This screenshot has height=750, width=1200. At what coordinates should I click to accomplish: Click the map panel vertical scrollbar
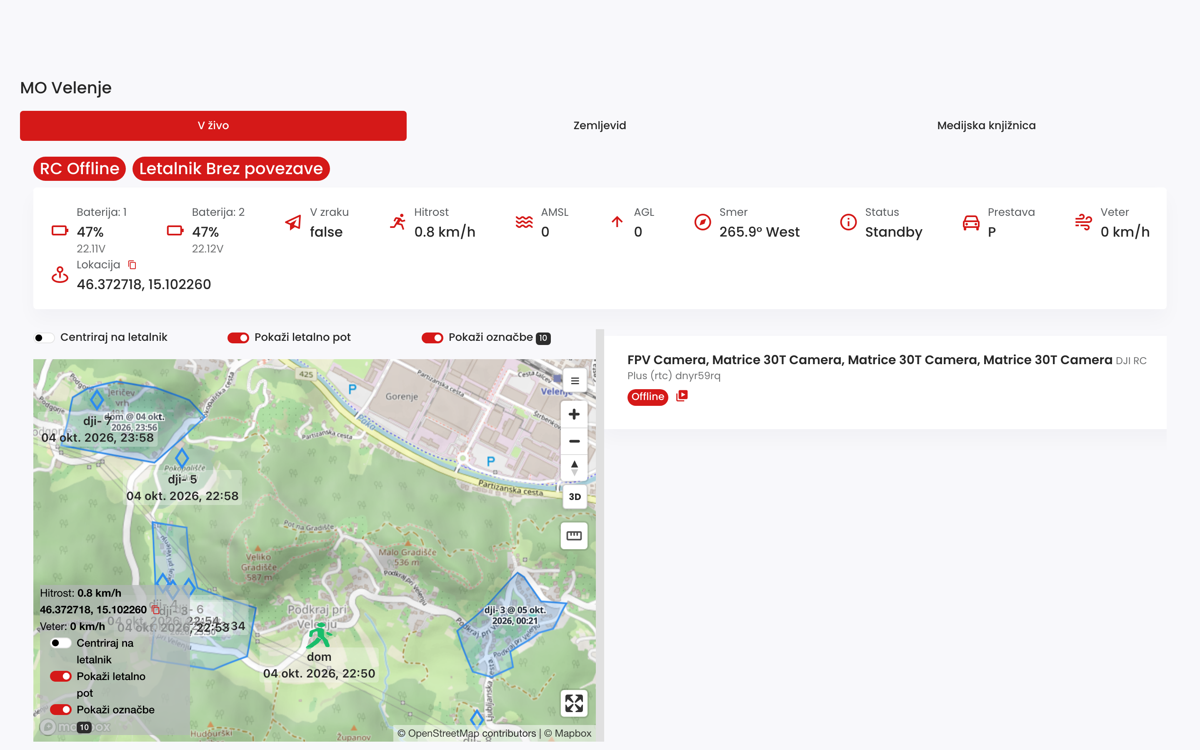(x=600, y=535)
